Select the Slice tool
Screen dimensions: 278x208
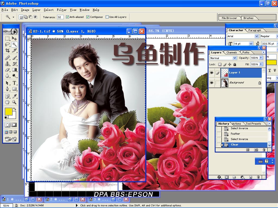(14, 50)
